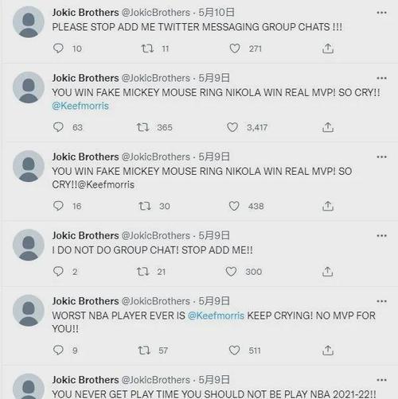Share the tweet with 511 likes
The image size is (398, 399).
[x=328, y=351]
